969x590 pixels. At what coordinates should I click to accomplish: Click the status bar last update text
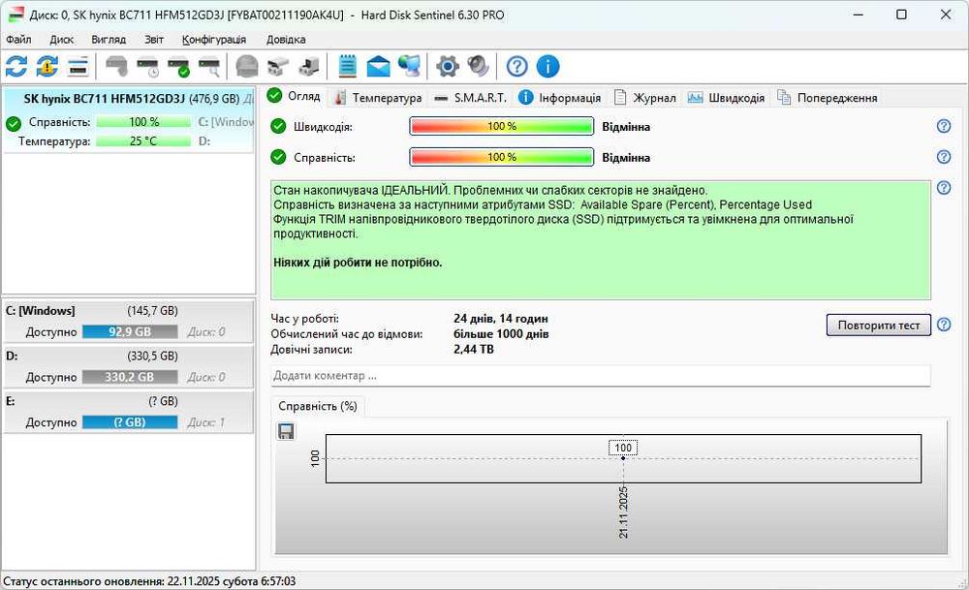click(149, 581)
